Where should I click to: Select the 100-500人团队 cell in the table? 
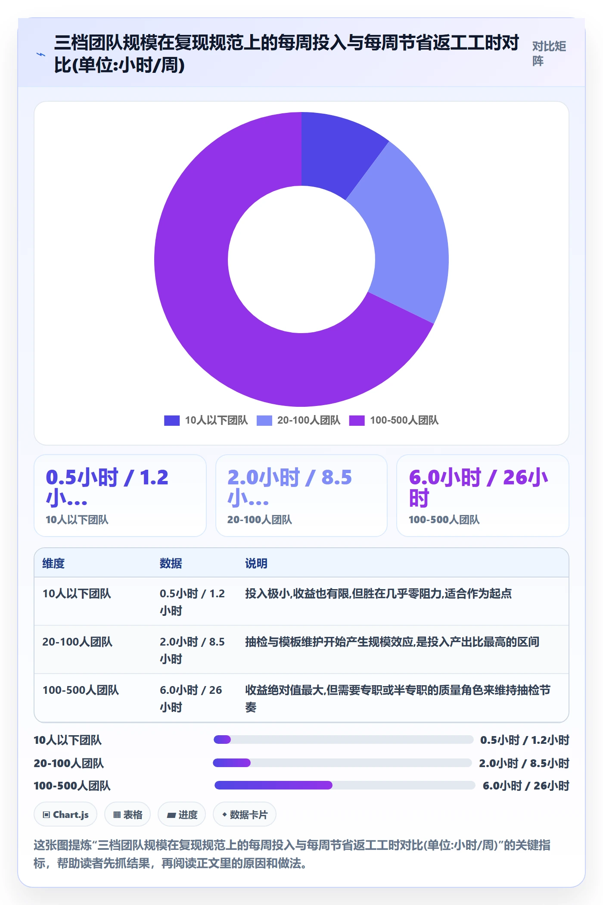[x=81, y=690]
